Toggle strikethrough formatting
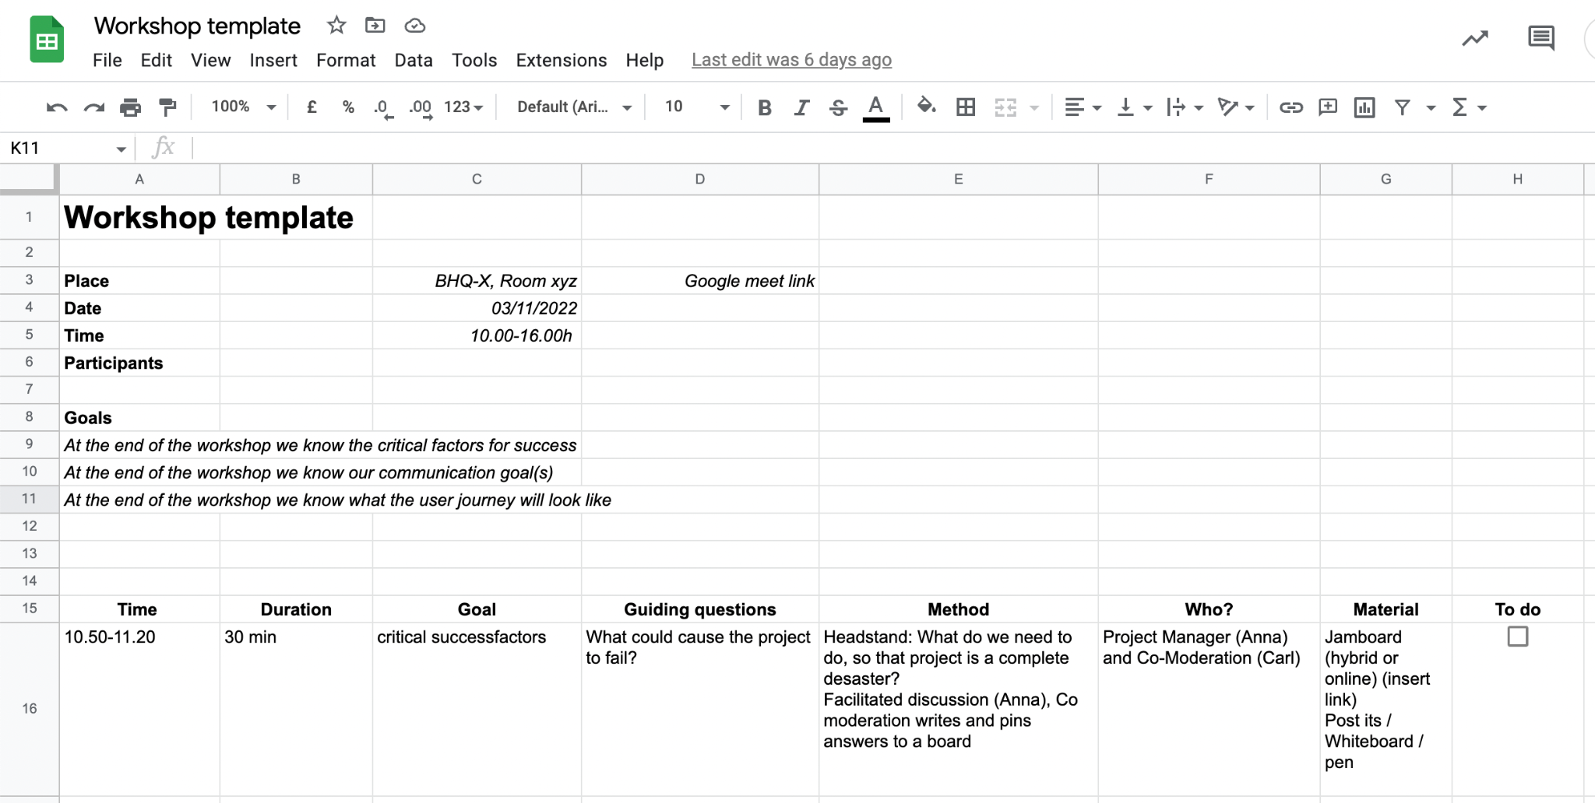1595x803 pixels. tap(838, 107)
